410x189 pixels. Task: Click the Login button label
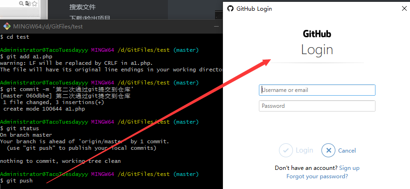(x=305, y=150)
